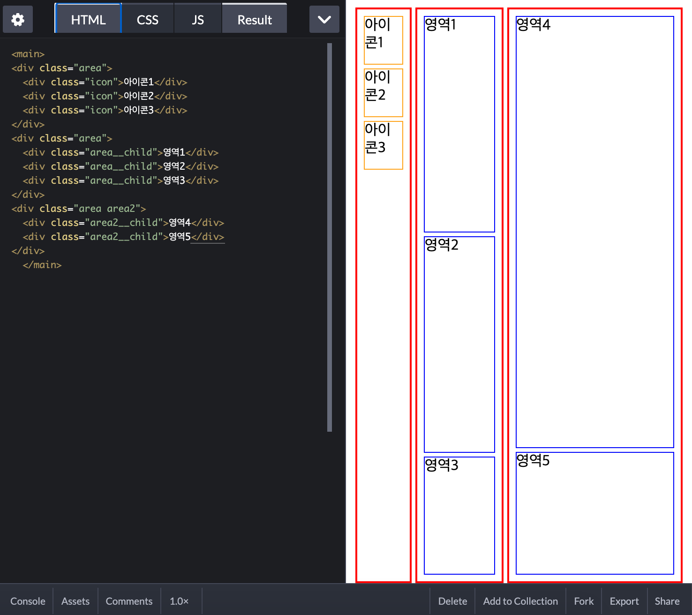
Task: Click the 영역4 box in the result
Action: pyautogui.click(x=595, y=232)
